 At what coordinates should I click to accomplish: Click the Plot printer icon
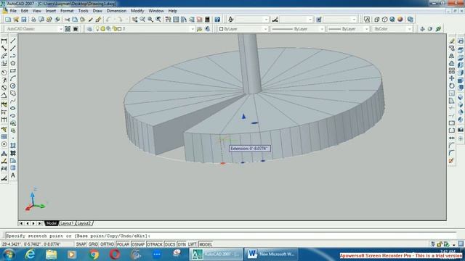pyautogui.click(x=33, y=20)
